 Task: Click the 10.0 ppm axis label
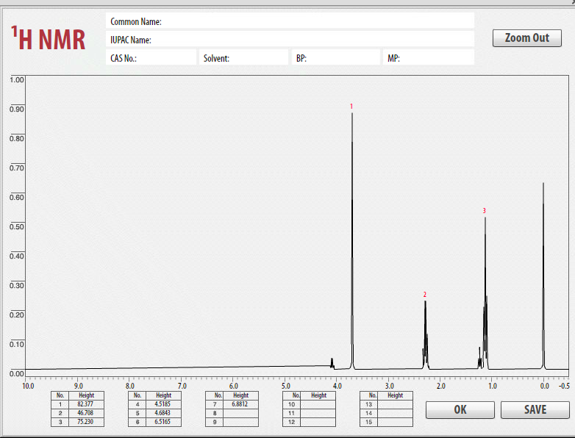[28, 386]
